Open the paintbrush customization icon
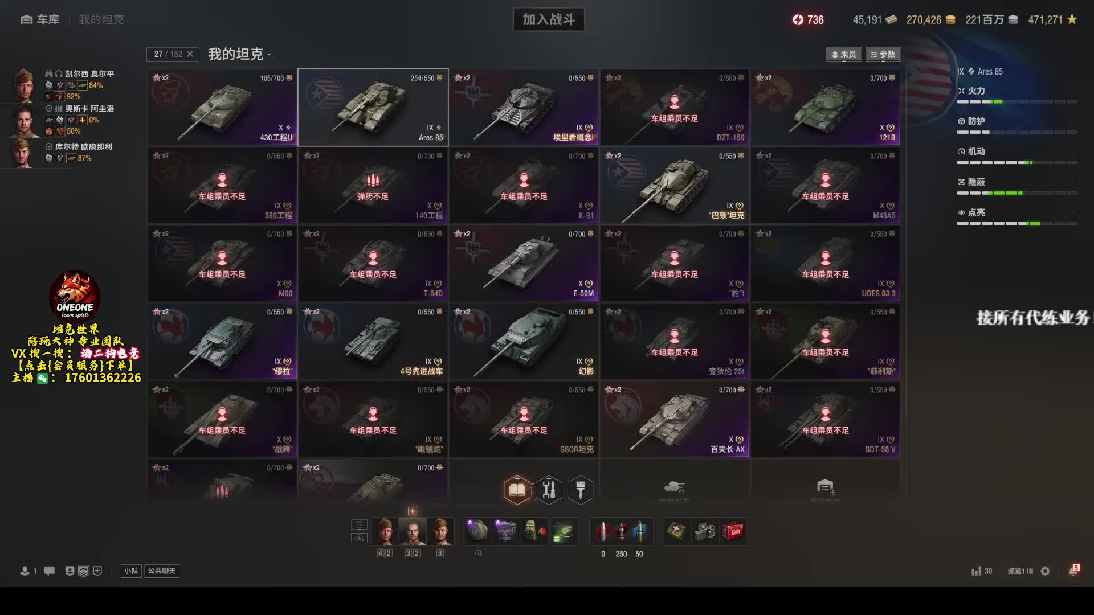This screenshot has height=615, width=1094. [x=581, y=490]
